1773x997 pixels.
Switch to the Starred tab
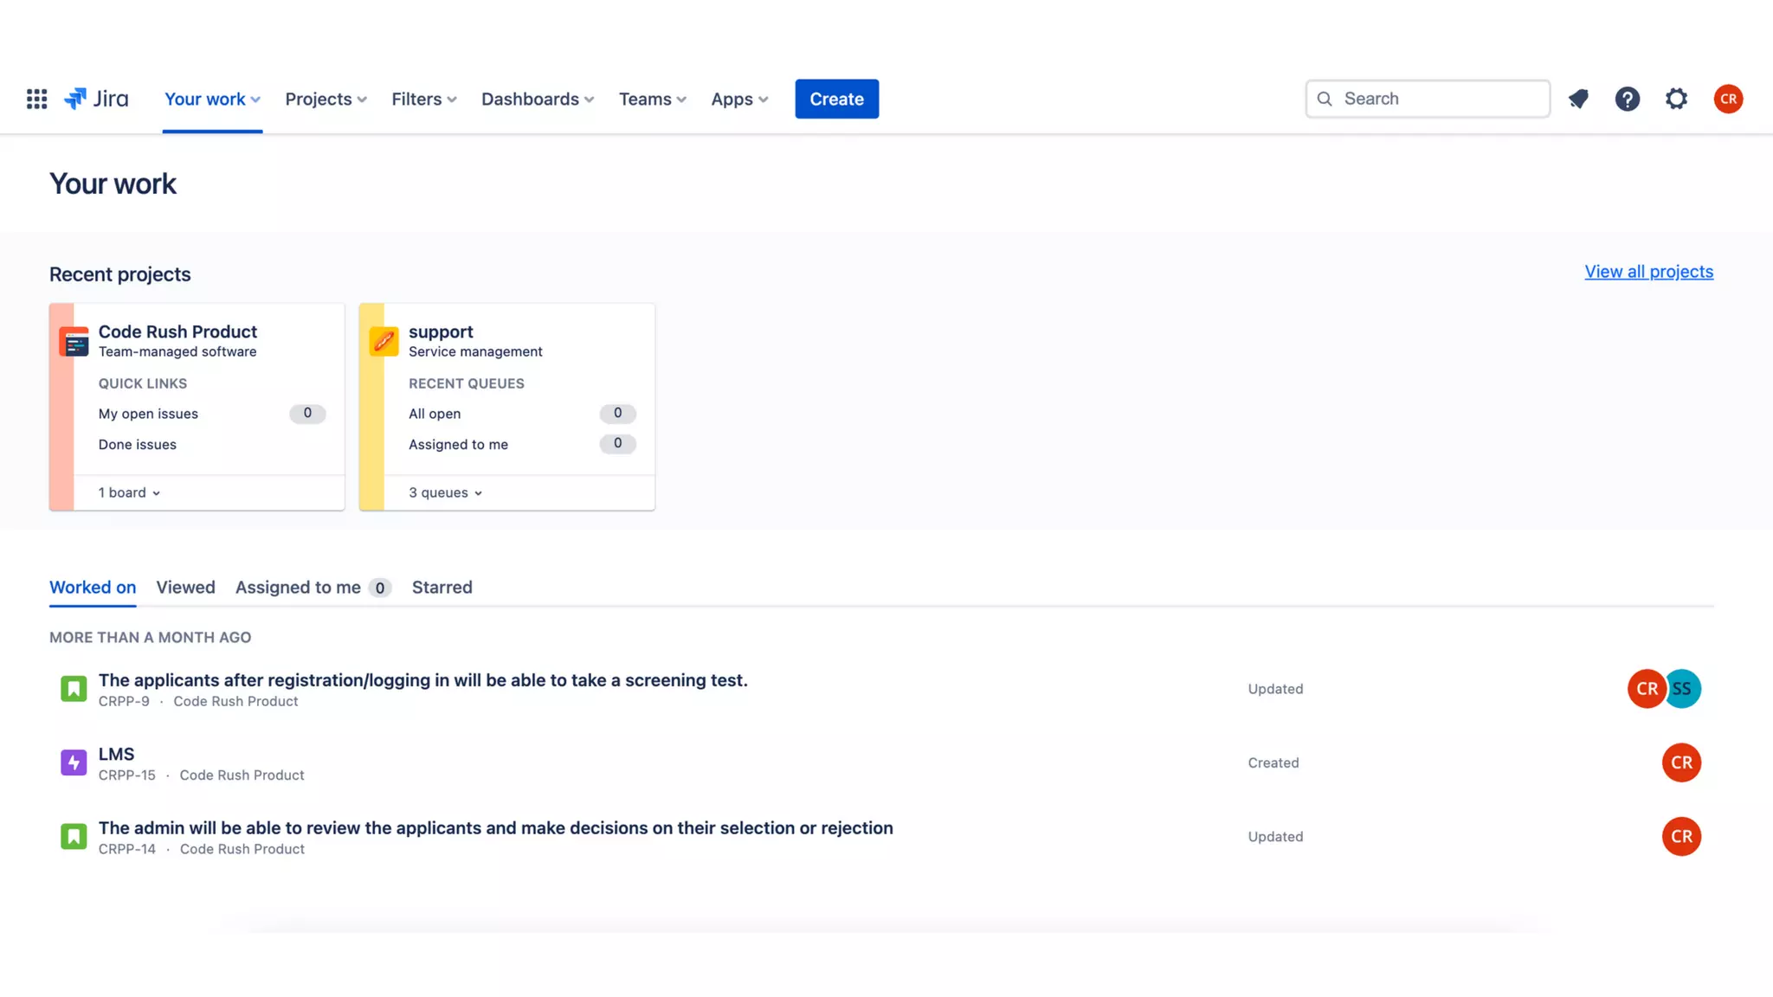(442, 587)
